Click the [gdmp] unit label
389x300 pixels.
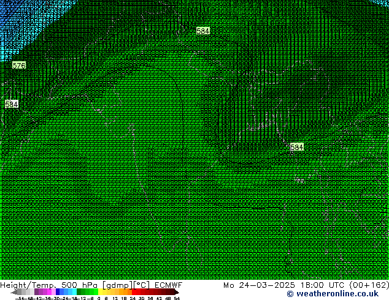tap(117, 285)
